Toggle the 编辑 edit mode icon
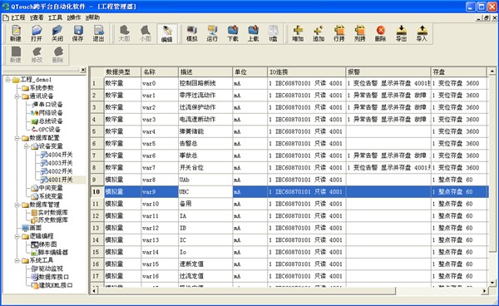499x306 pixels. [167, 34]
